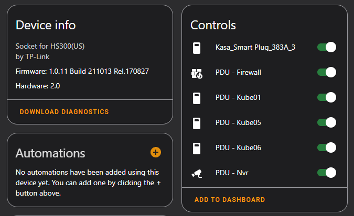Toggle the PDU - Kube06 power switch
This screenshot has width=354, height=216.
click(326, 147)
